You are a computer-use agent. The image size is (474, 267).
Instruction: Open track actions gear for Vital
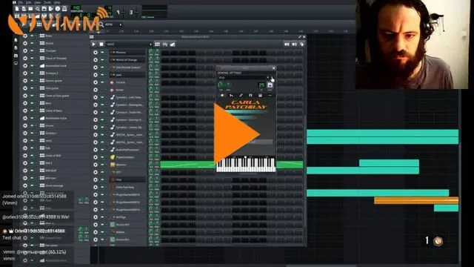[x=96, y=179]
